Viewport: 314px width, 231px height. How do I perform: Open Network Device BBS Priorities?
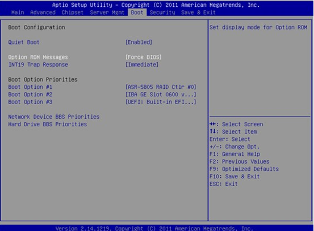(x=54, y=117)
